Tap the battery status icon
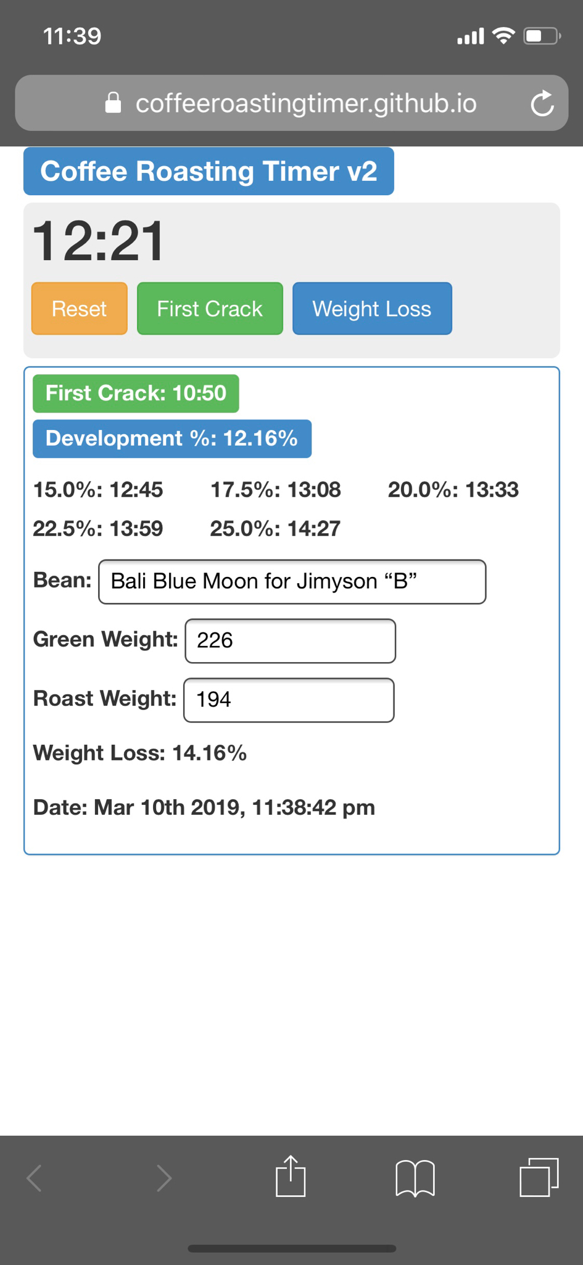The image size is (583, 1265). point(542,36)
